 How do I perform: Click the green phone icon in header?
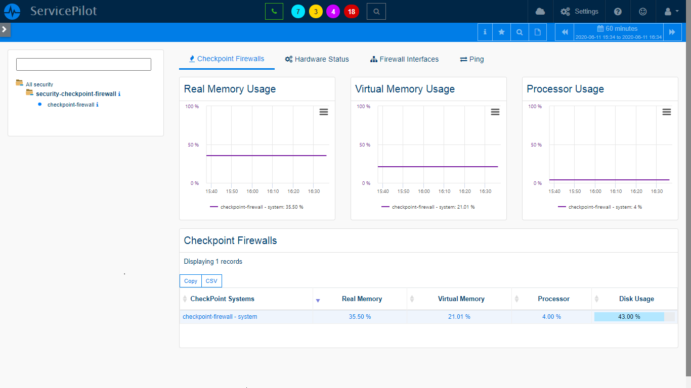pos(274,11)
